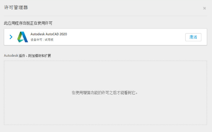Viewport: 212px width, 132px height.
Task: Click the year 2020 in the product title
Action: [x=63, y=34]
